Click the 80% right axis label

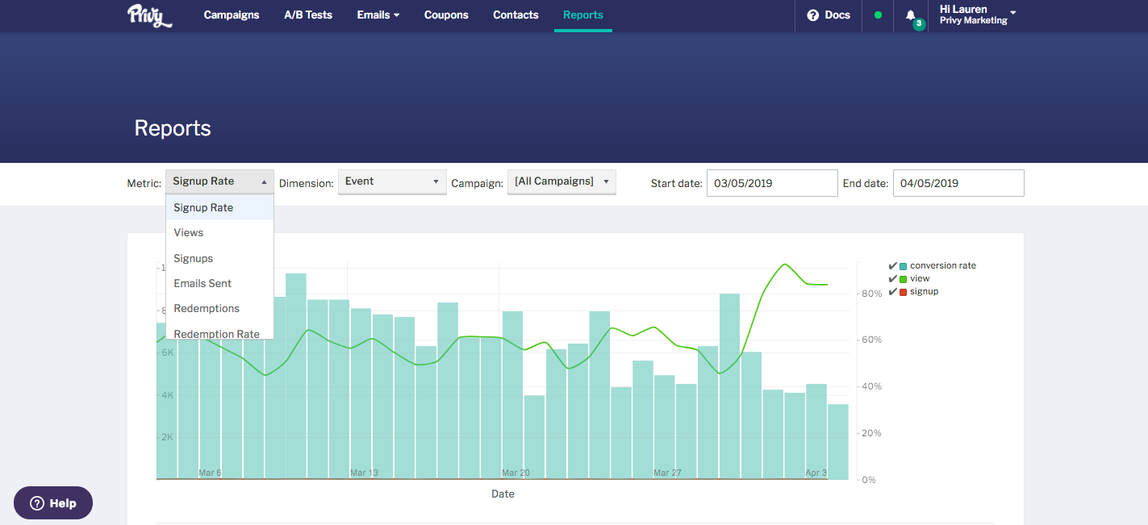tap(871, 294)
